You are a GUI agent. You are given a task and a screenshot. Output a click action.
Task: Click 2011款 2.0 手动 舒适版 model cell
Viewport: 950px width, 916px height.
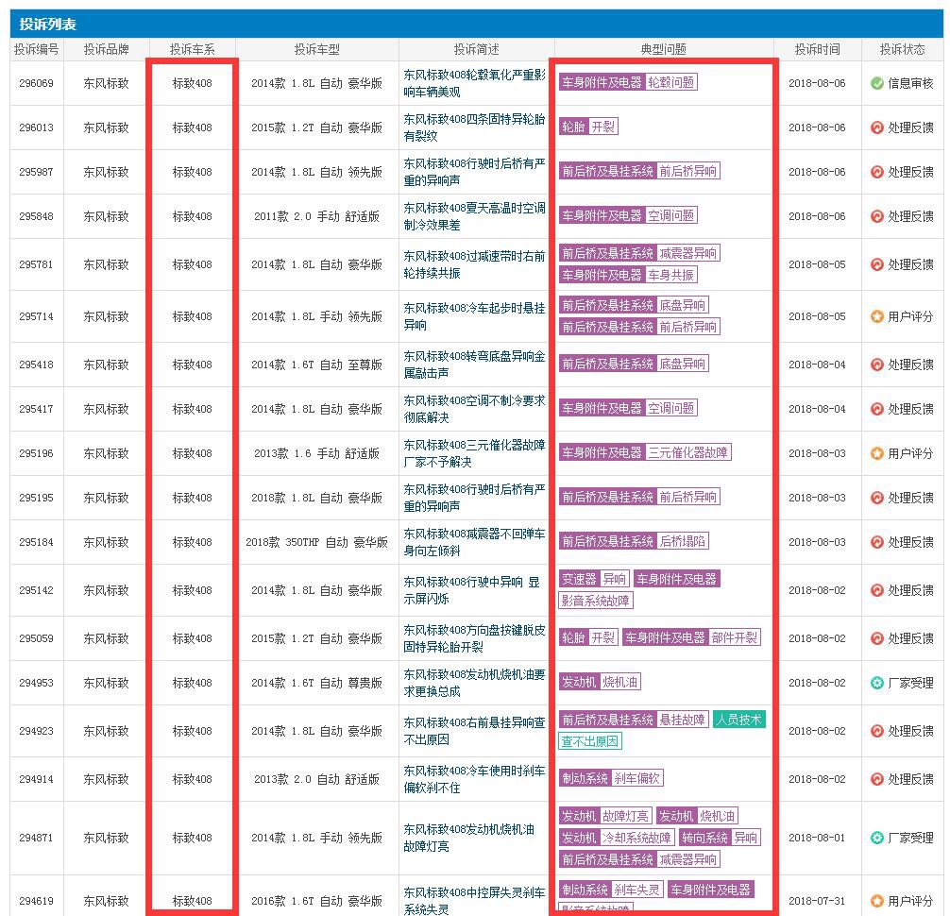(x=317, y=216)
